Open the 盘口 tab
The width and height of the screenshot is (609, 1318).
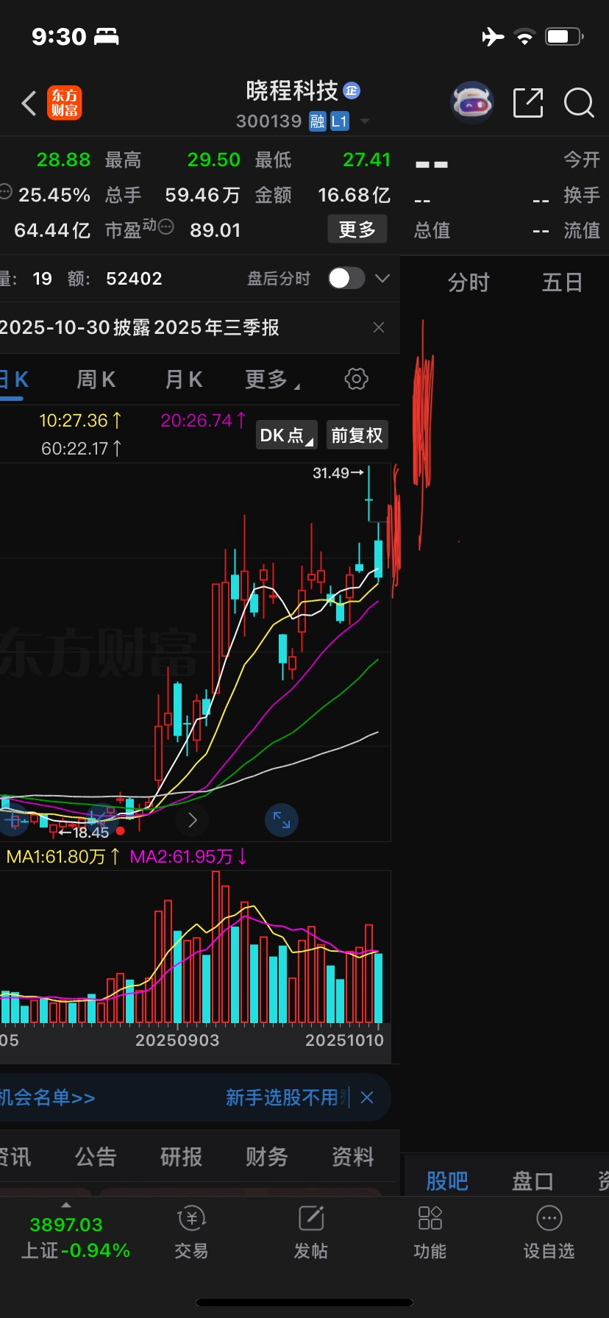click(x=533, y=1181)
